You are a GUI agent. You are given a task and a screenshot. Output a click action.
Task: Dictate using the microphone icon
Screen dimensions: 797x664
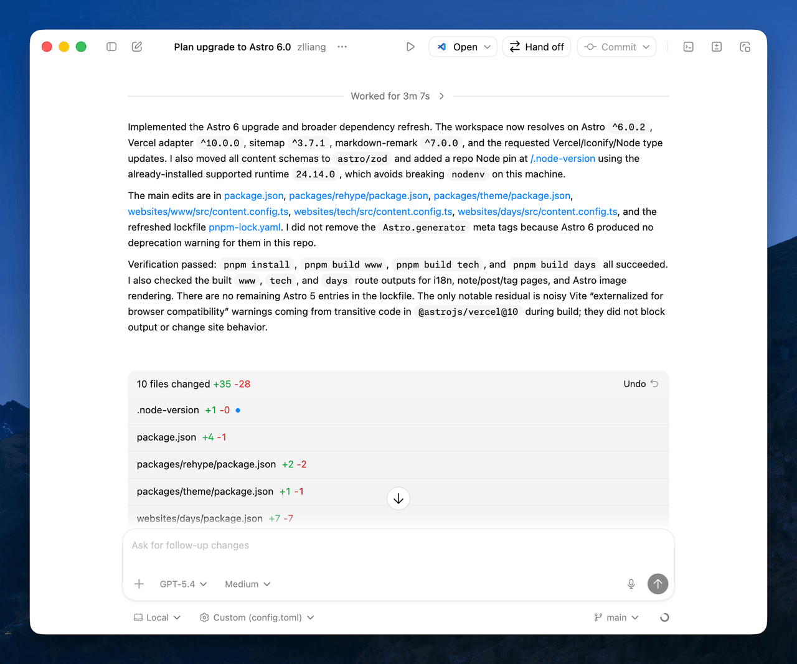tap(631, 584)
